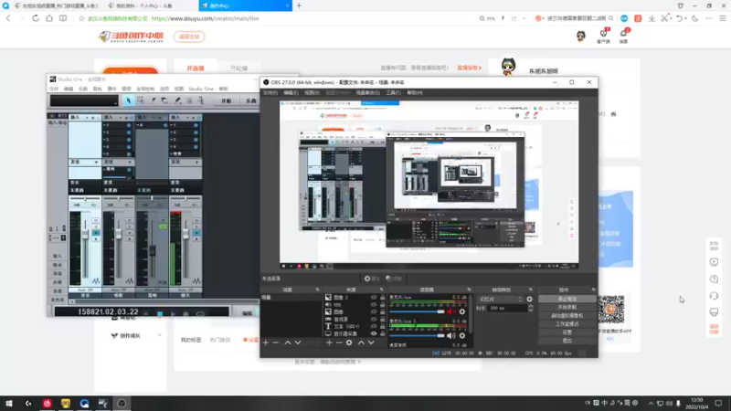Adjust the transition duration stepper arrows
Image resolution: width=731 pixels, height=411 pixels.
coord(531,308)
